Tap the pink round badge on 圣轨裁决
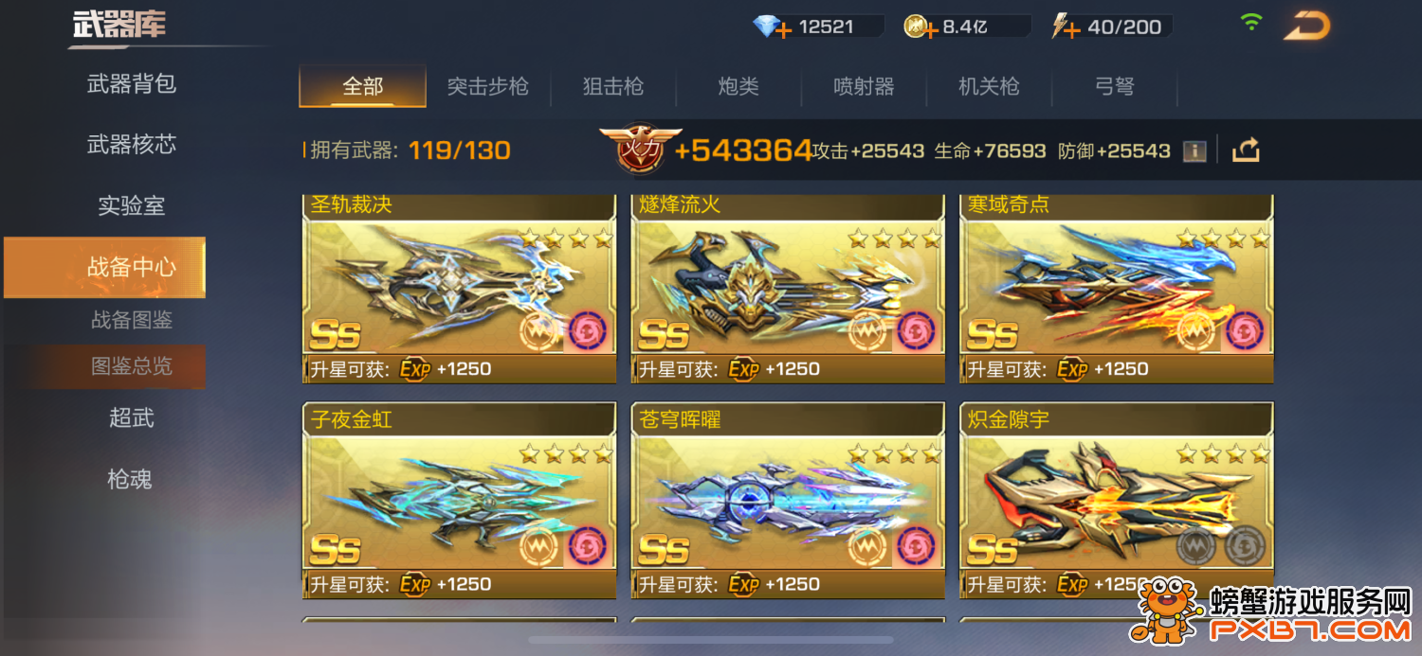The width and height of the screenshot is (1422, 656). [x=588, y=331]
